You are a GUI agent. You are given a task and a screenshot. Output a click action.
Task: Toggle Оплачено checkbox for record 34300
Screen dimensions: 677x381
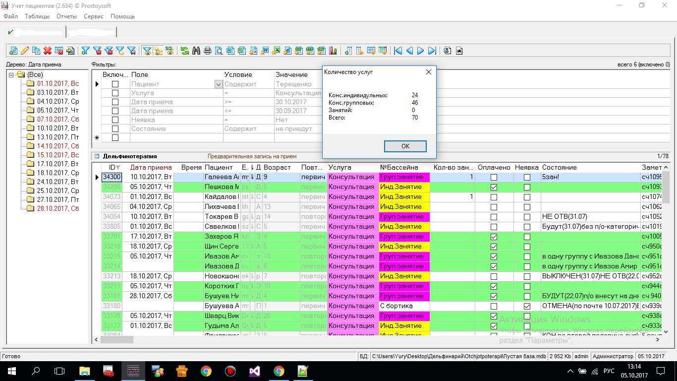click(x=494, y=177)
